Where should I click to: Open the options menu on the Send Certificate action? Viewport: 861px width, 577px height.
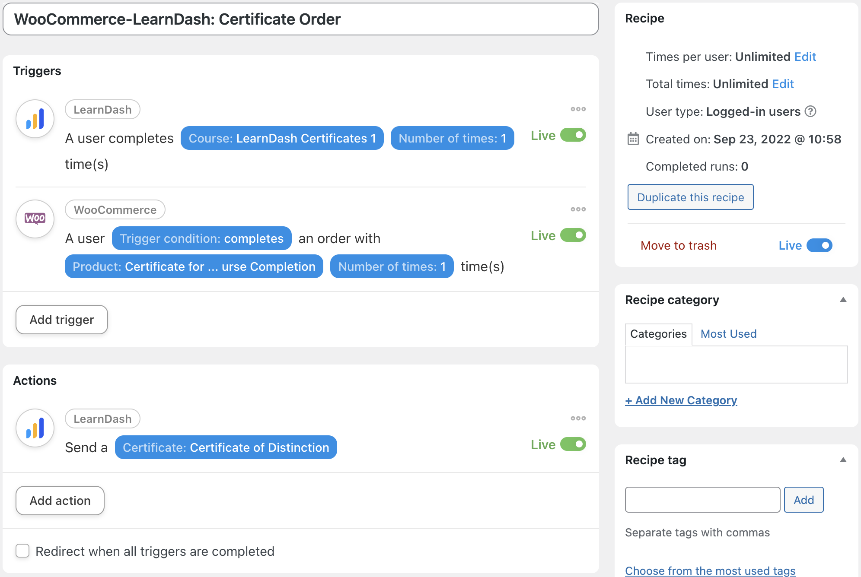577,418
